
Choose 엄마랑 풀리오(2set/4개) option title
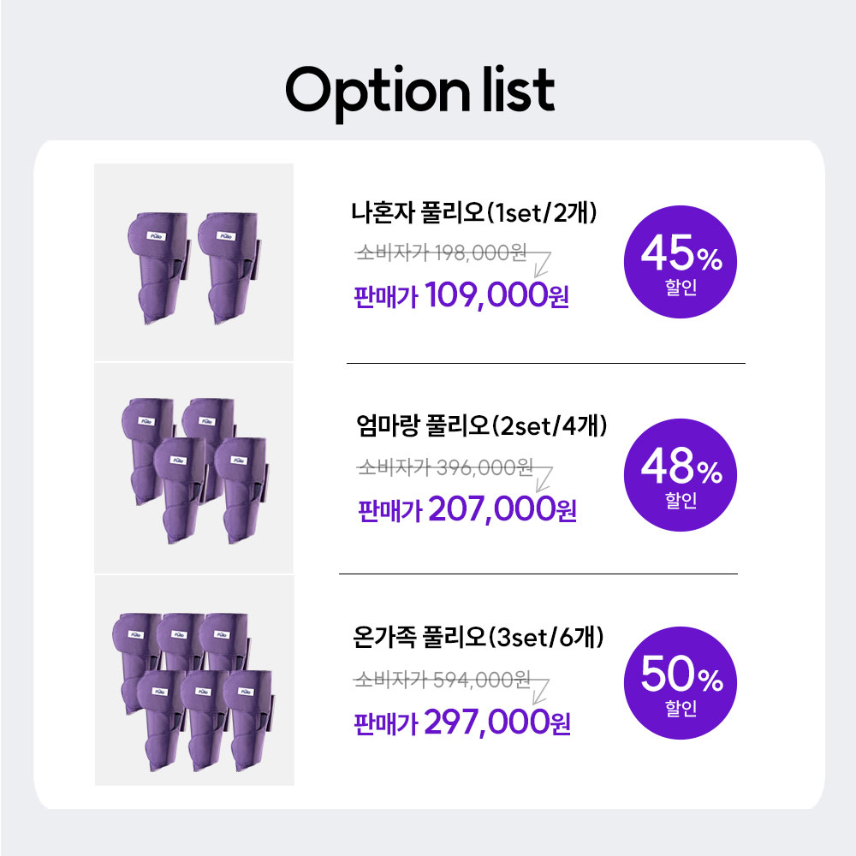tap(481, 425)
